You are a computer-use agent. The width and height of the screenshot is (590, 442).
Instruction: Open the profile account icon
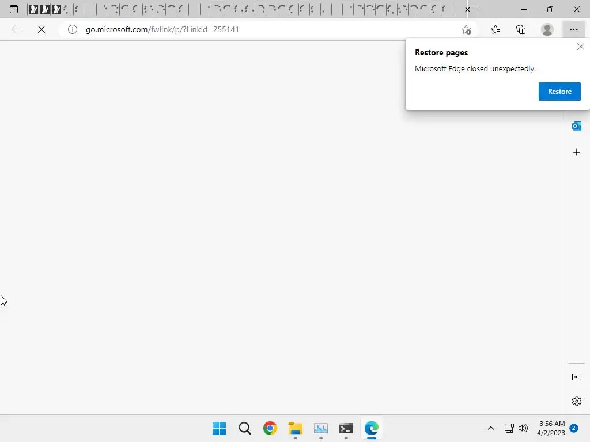547,29
